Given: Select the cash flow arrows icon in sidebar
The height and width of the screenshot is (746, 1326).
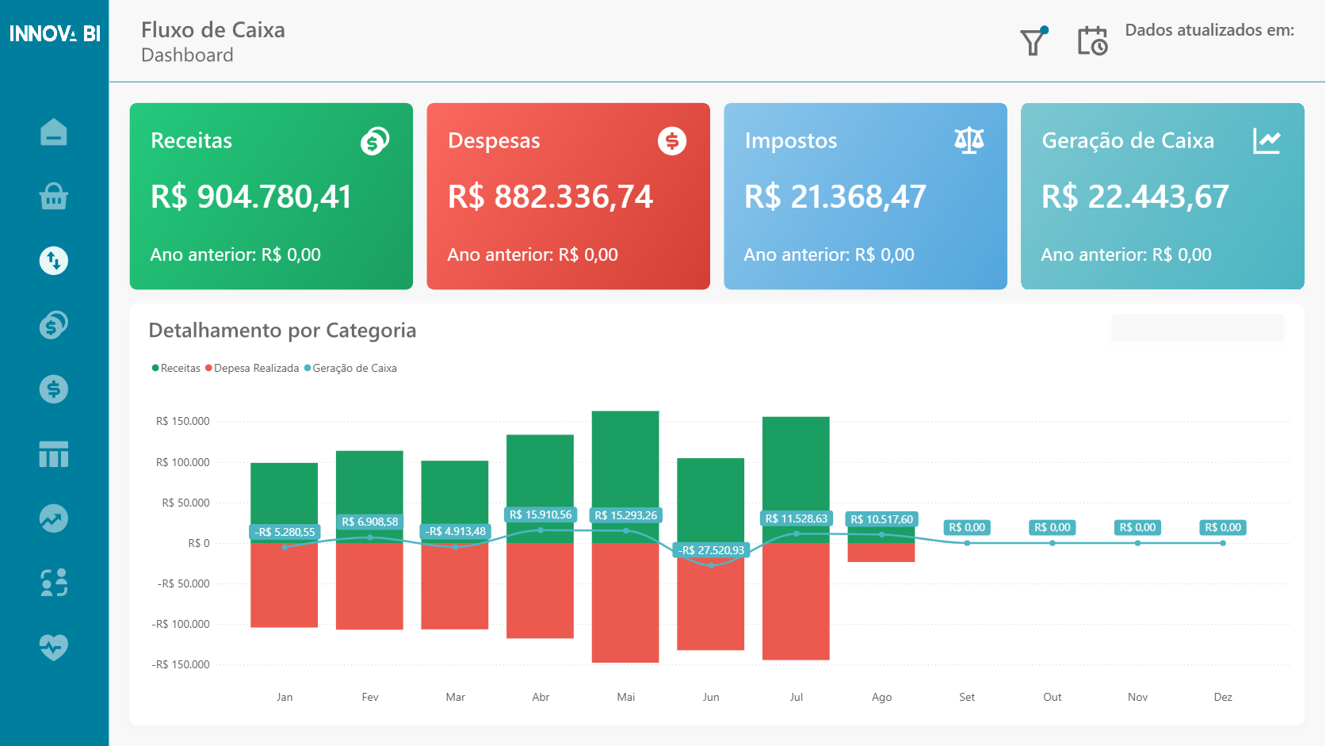Looking at the screenshot, I should point(53,260).
